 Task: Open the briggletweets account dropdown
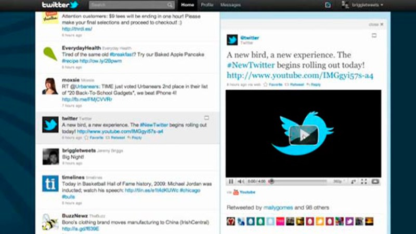point(368,5)
